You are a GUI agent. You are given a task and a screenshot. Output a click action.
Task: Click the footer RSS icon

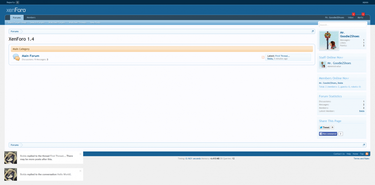point(367,154)
